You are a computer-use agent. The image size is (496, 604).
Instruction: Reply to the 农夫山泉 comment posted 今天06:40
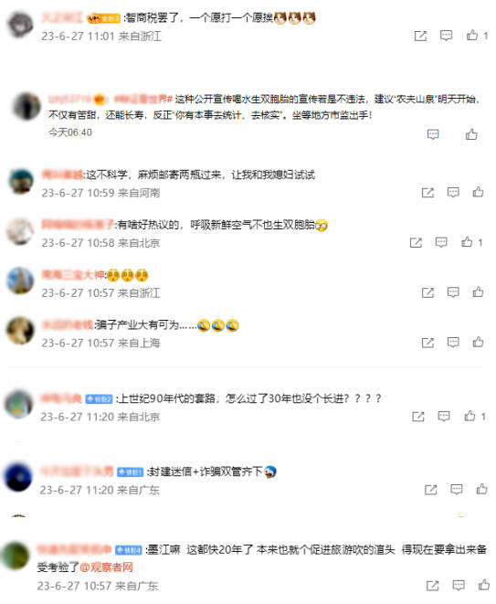[433, 134]
